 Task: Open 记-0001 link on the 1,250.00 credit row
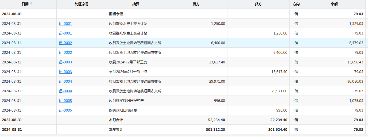[65, 33]
